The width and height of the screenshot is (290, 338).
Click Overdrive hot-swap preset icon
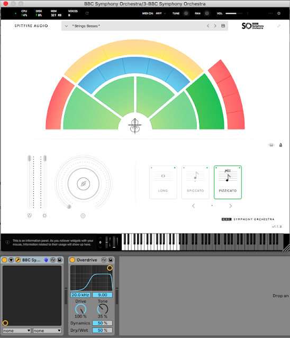[x=104, y=260]
